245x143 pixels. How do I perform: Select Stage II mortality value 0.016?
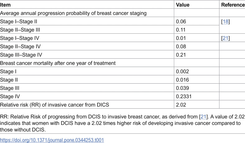tap(182, 80)
